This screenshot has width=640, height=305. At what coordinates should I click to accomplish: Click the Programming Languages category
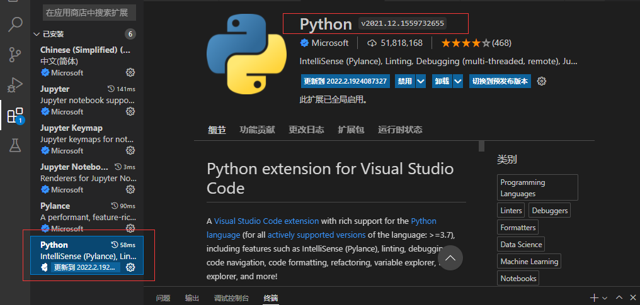[x=537, y=188]
